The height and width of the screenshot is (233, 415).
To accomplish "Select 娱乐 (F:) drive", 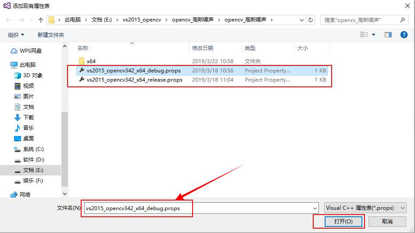I will [x=29, y=181].
